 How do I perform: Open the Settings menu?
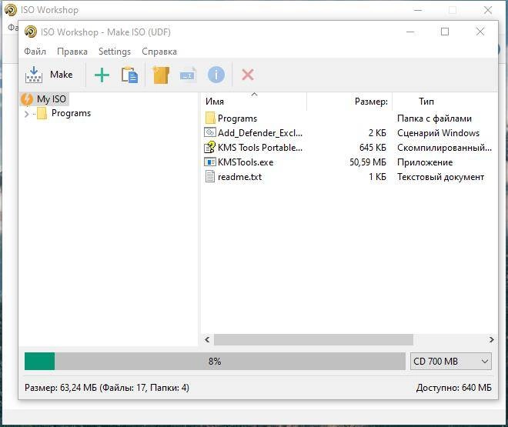tap(115, 52)
